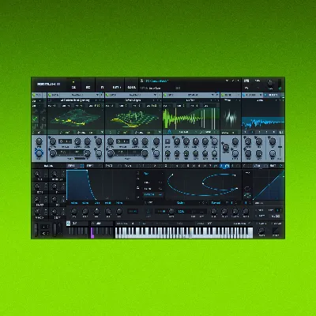This screenshot has width=316, height=316.
Task: Toggle the Filter 1 power LED
Action: [x=244, y=95]
